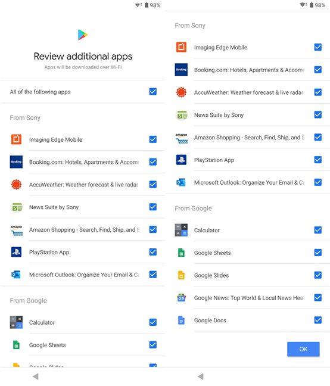Screen dimensions: 330x386
Task: Click 'PlayStation App' text in left screen
Action: point(49,253)
